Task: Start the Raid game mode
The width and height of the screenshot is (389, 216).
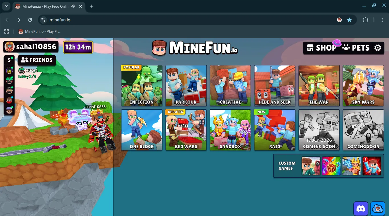Action: coord(275,130)
